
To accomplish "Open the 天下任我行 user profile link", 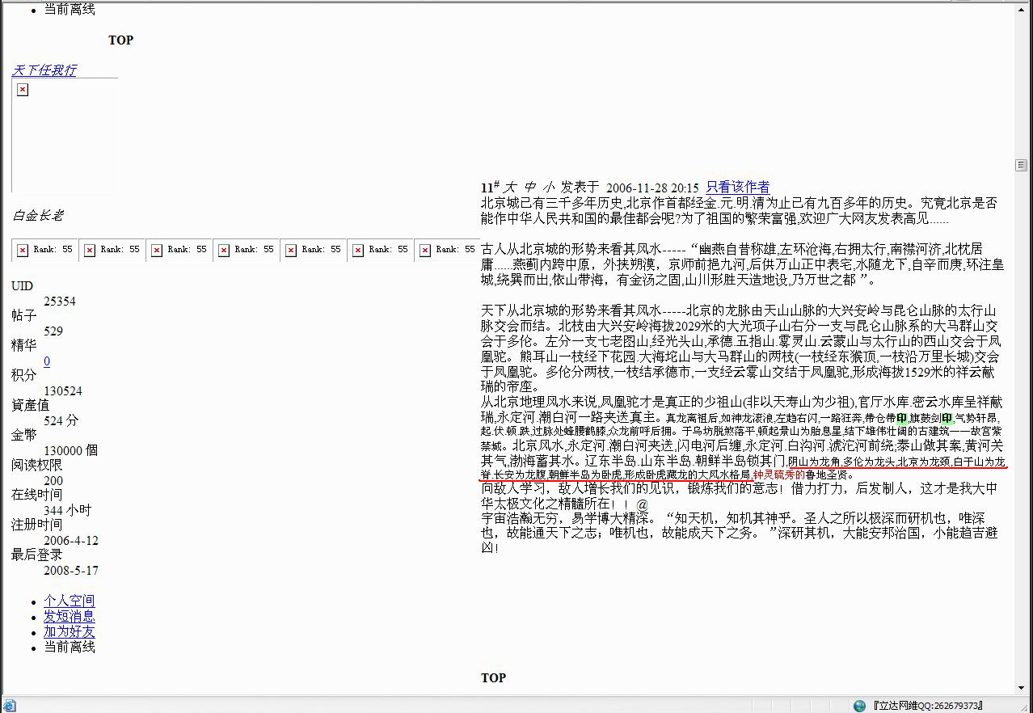I will coord(44,70).
